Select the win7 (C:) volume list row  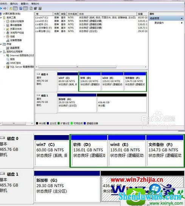point(91,17)
